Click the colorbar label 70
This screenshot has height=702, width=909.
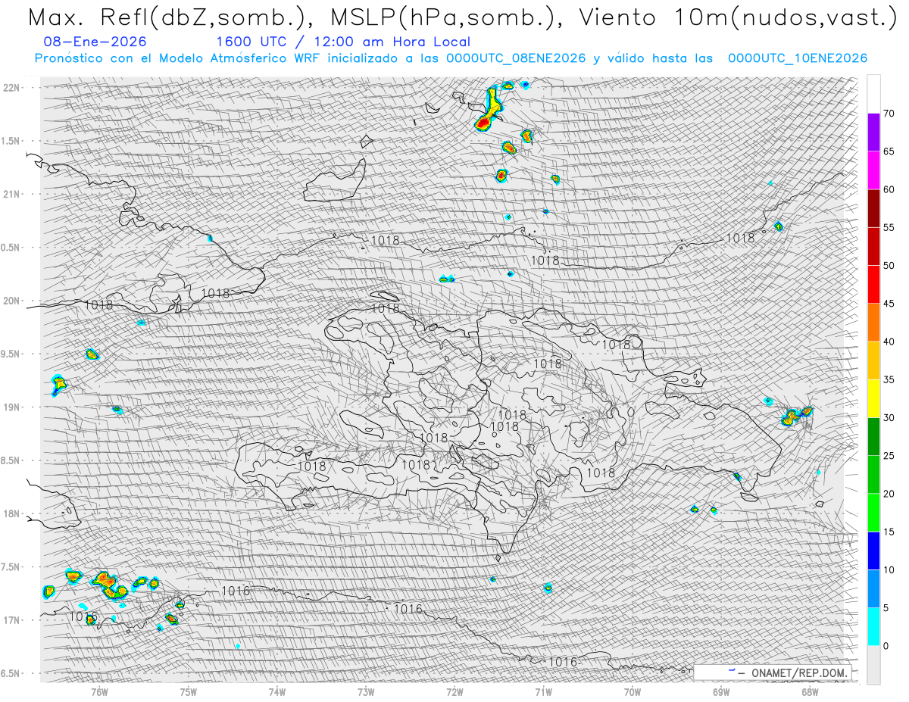click(889, 114)
